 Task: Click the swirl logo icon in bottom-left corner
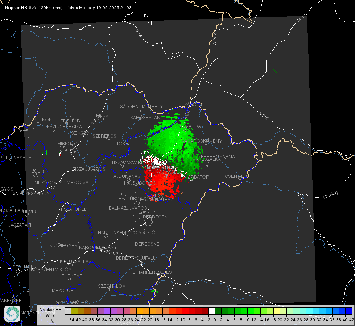point(12,314)
